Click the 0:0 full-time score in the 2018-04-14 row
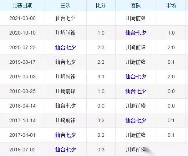Viewport: 188px width, 156px height. click(x=101, y=106)
